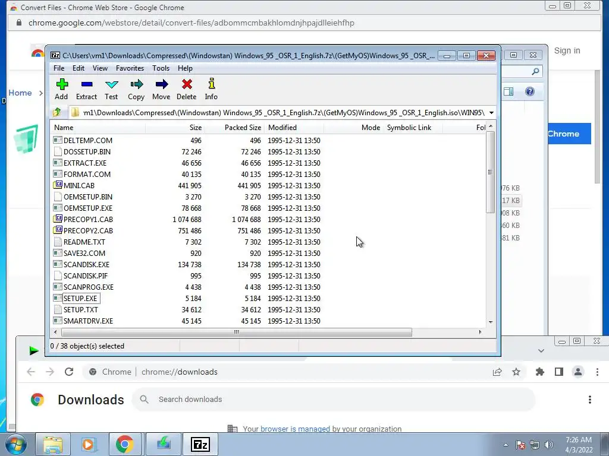Select the SMARTDRV.EXE file
This screenshot has height=456, width=609.
pos(88,321)
